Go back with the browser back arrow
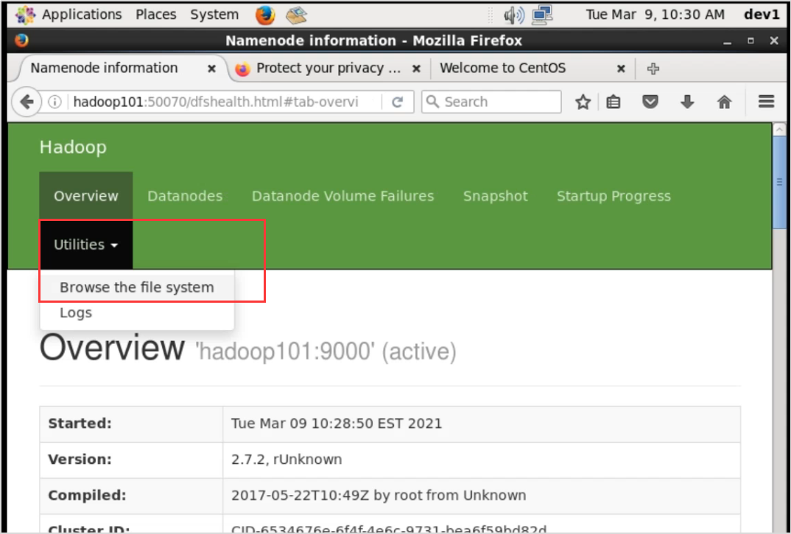Image resolution: width=791 pixels, height=534 pixels. point(26,102)
